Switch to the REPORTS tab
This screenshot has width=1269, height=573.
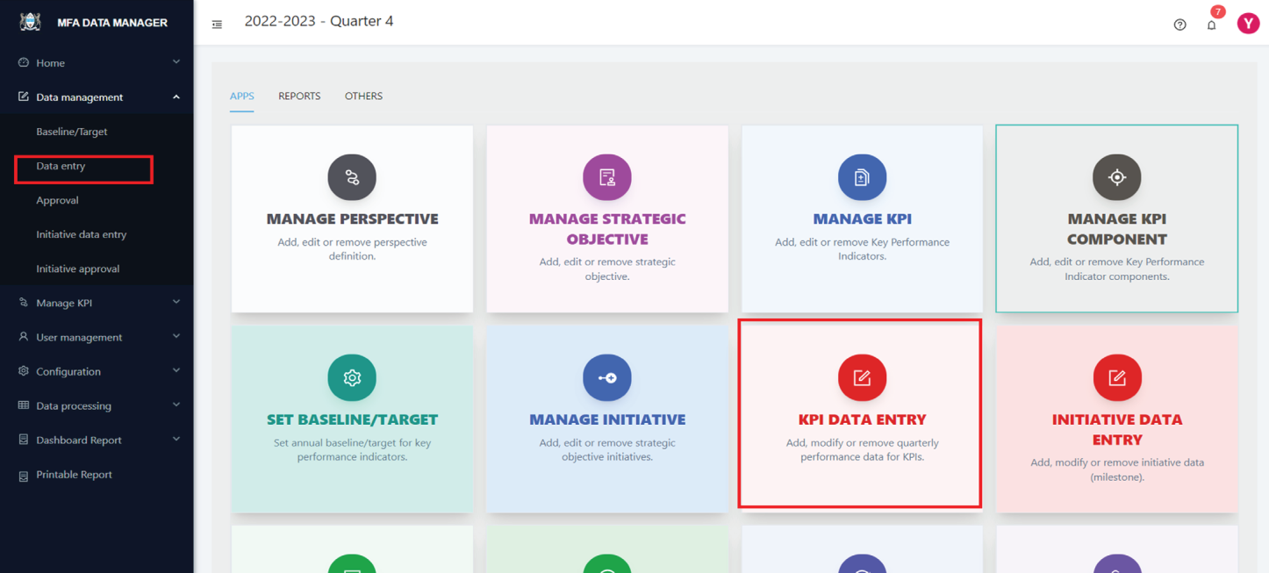pos(299,96)
